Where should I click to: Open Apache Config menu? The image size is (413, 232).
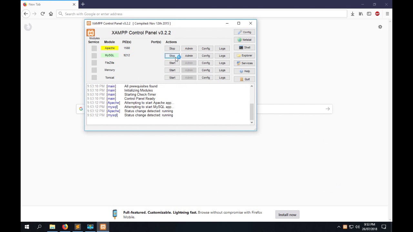click(206, 49)
